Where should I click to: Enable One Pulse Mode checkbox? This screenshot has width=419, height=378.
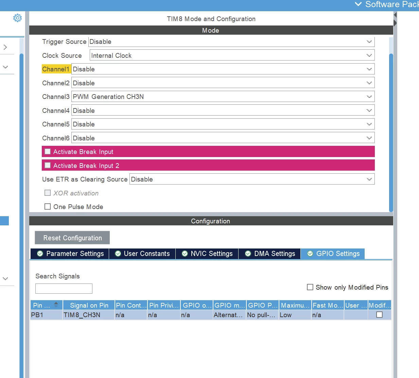click(48, 207)
